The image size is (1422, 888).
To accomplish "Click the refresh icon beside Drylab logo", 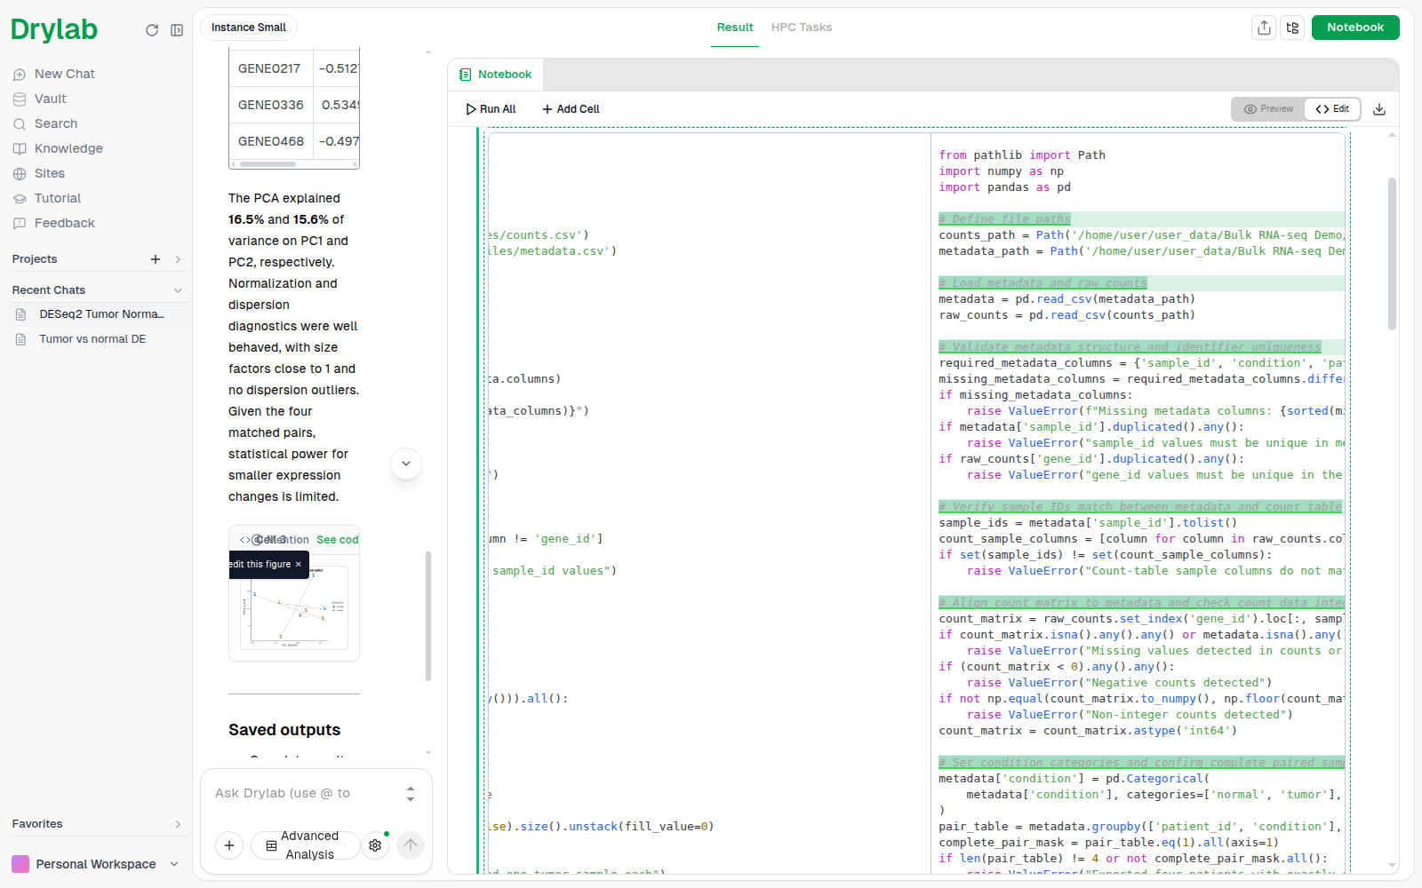I will point(152,30).
